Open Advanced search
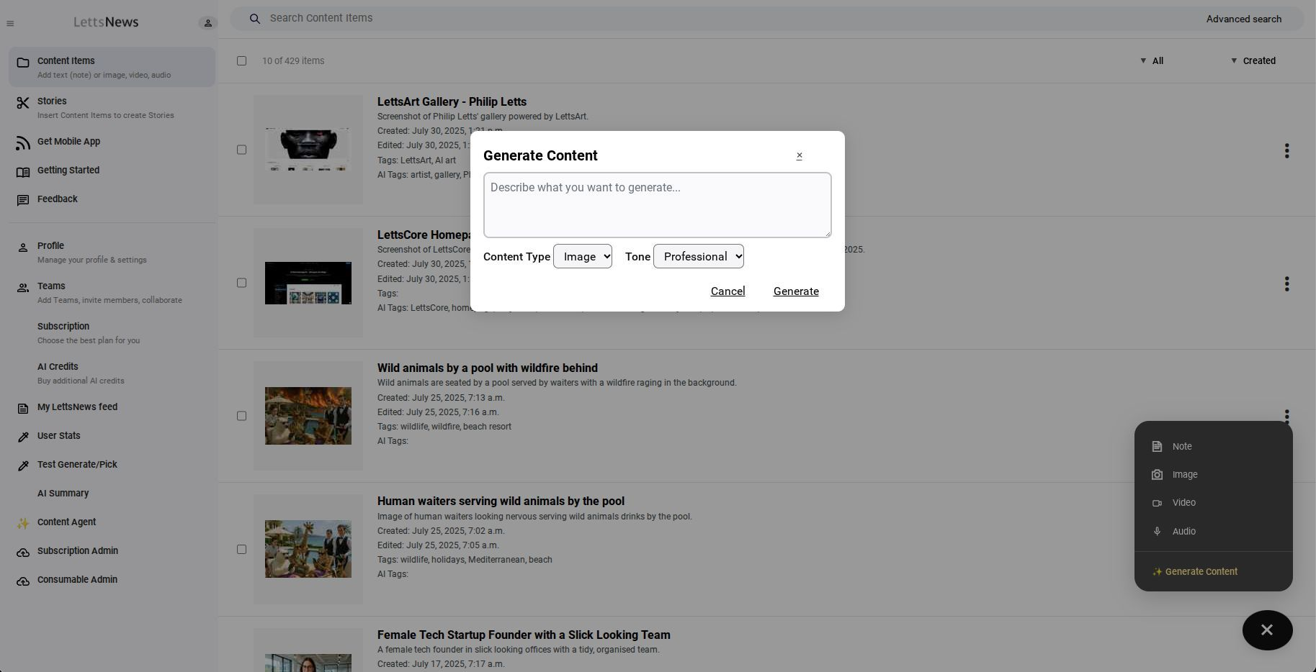Screen dimensions: 1316x672 click(1244, 19)
